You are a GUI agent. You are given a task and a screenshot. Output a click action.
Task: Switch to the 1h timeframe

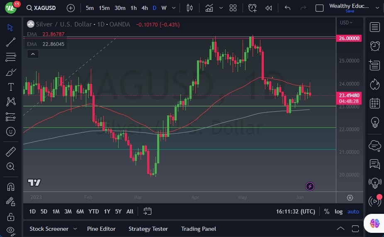pos(134,8)
